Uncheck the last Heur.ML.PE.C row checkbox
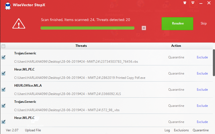215x134 pixels. click(3, 122)
